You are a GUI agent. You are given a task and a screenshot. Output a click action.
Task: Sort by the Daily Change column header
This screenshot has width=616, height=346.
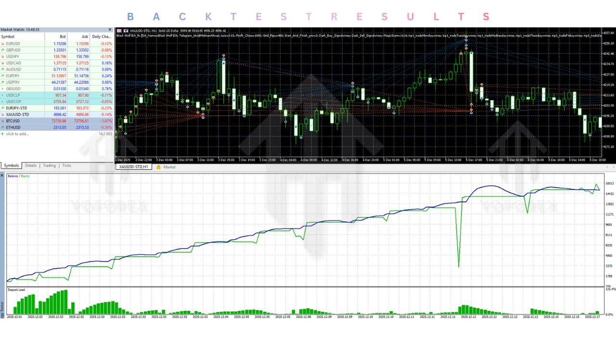pyautogui.click(x=102, y=37)
